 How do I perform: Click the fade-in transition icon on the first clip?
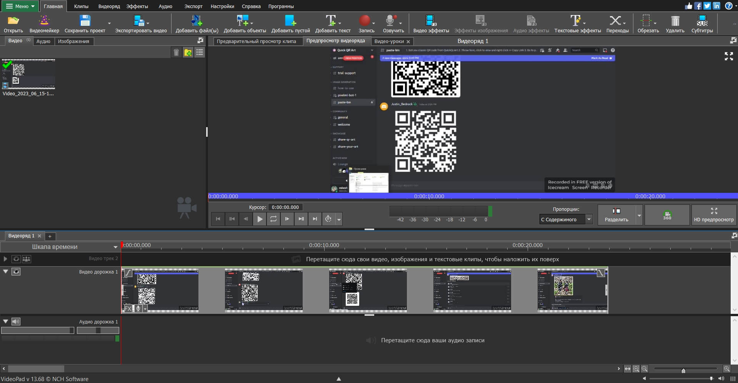(x=128, y=273)
